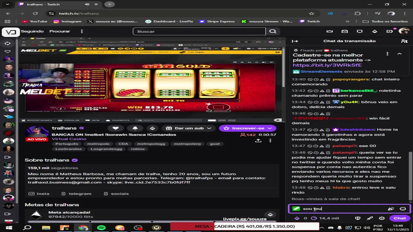Open the Procurar tab
413x232 pixels.
click(x=60, y=31)
